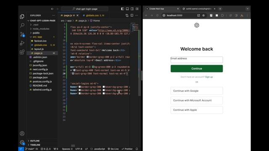
Task: Select page.js in the file tree
Action: coord(38,53)
